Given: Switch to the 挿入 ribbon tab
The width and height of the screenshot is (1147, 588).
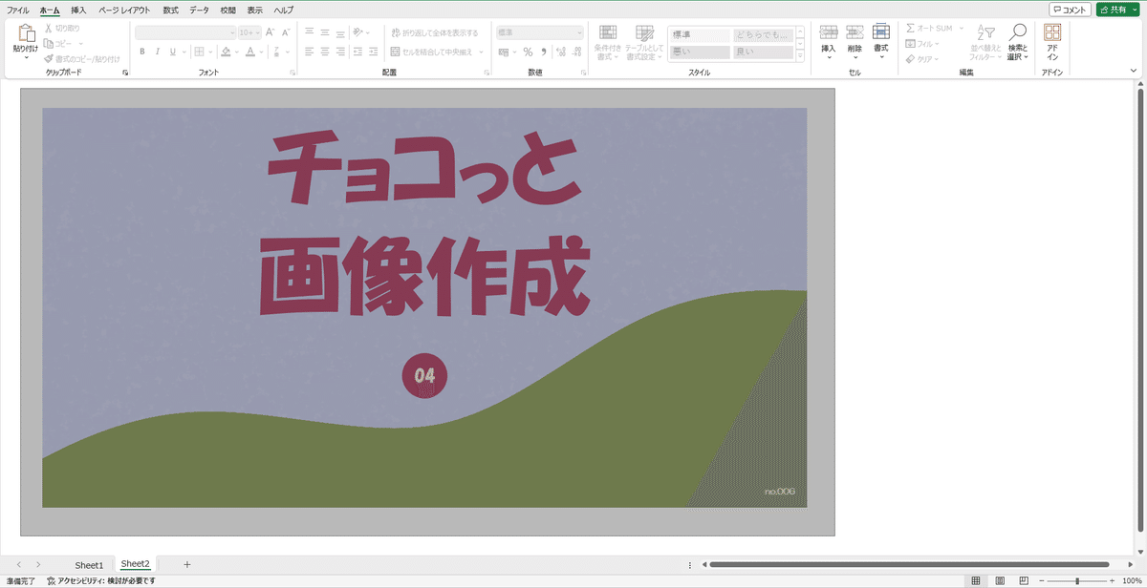Looking at the screenshot, I should pos(78,10).
